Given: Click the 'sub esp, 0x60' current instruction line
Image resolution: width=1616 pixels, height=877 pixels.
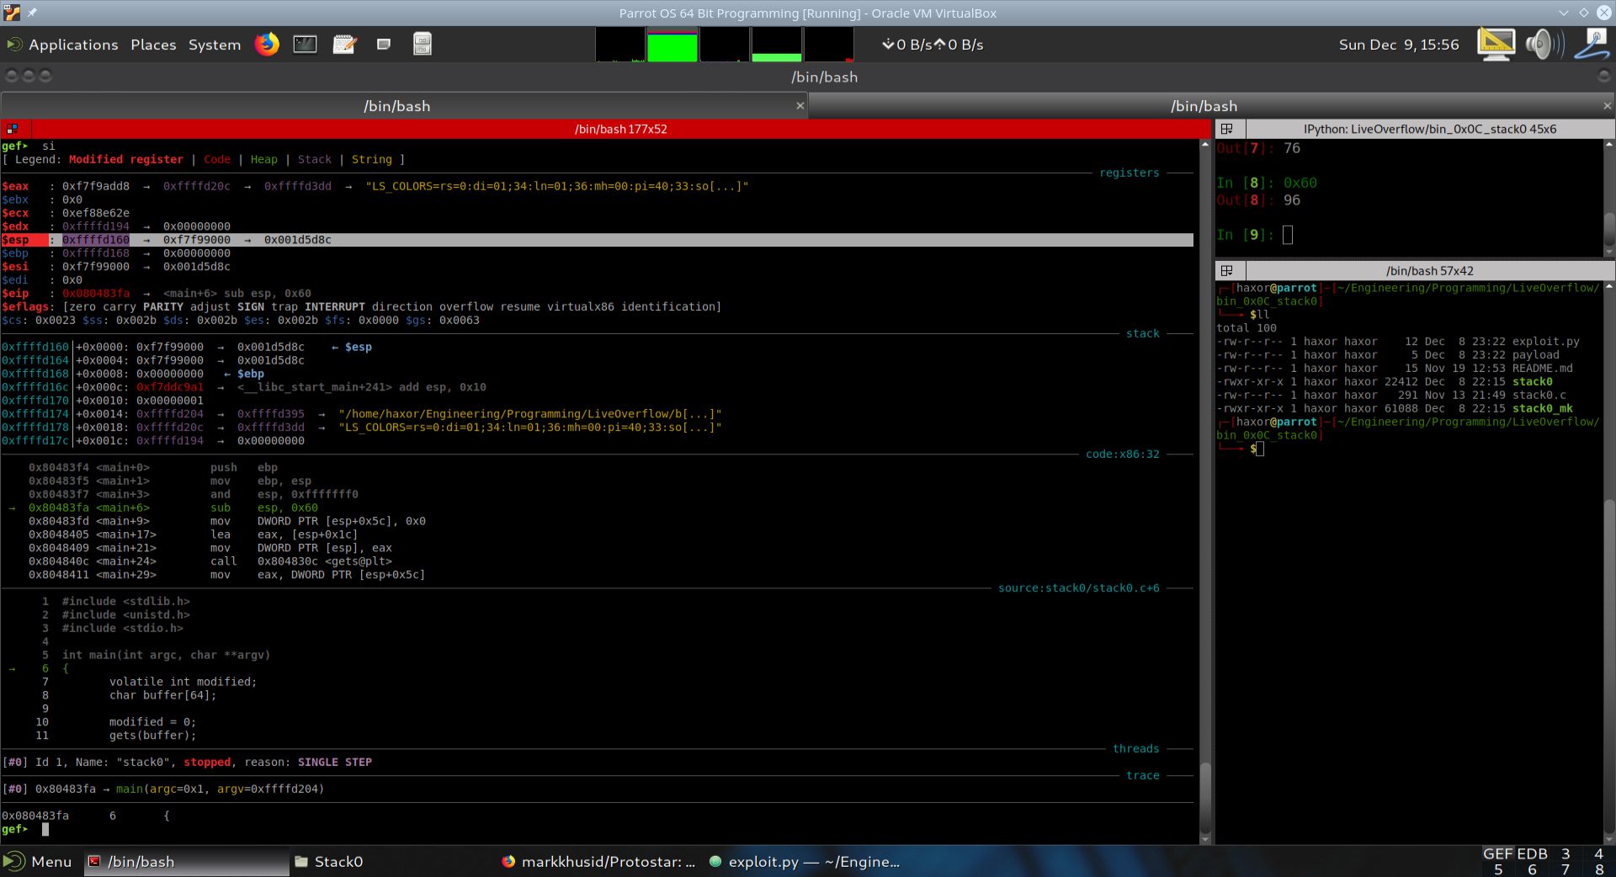Looking at the screenshot, I should [x=173, y=508].
